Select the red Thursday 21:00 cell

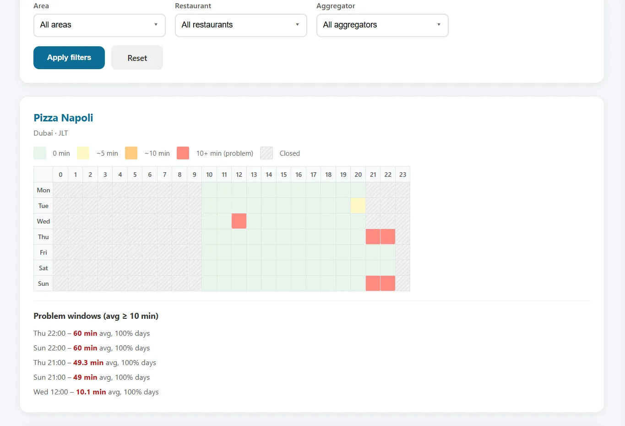point(373,237)
